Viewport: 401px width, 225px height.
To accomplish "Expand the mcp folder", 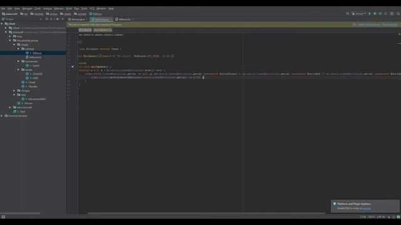I will click(x=10, y=36).
